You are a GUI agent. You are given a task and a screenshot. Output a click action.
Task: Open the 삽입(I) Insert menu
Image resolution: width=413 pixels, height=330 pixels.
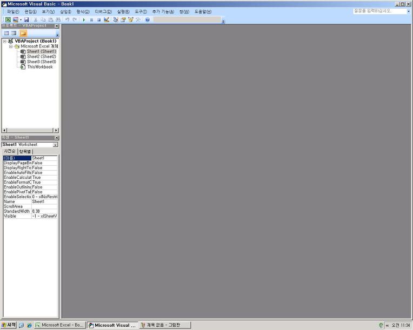click(x=65, y=11)
